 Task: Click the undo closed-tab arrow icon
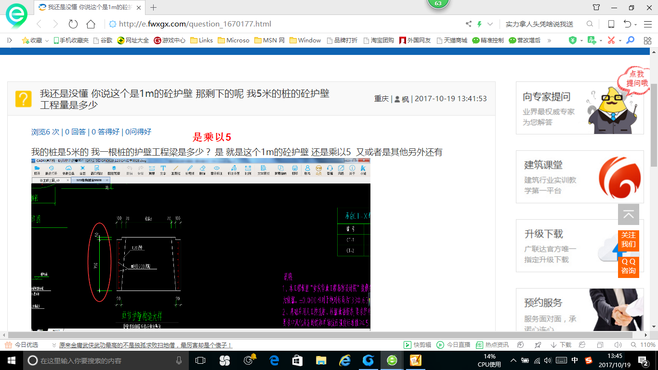pos(627,24)
